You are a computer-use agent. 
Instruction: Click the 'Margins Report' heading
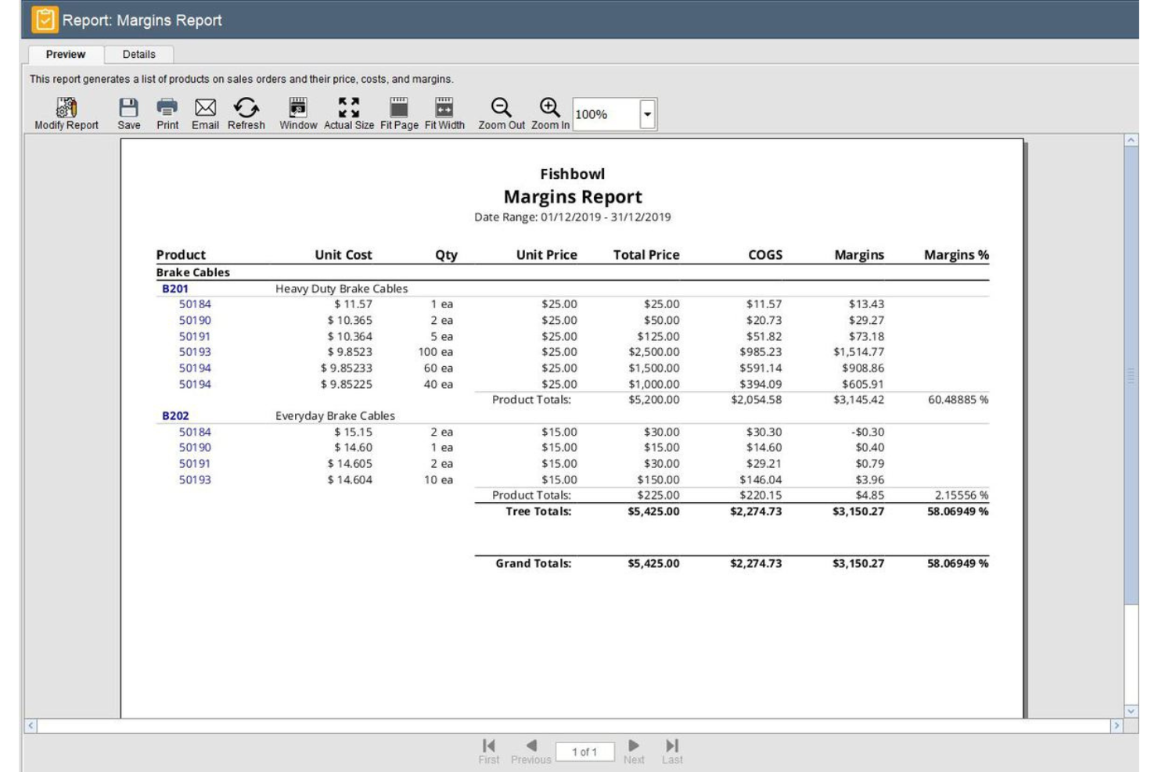573,196
